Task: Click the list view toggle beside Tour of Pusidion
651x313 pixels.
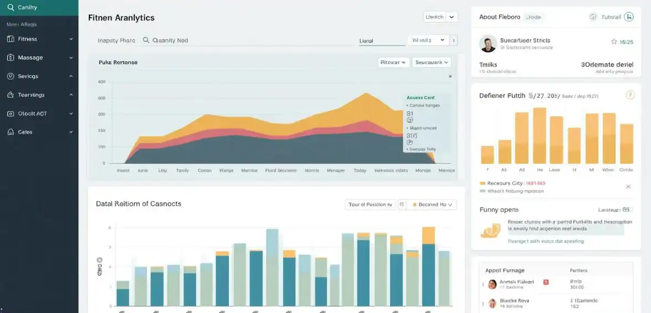Action: (x=402, y=204)
